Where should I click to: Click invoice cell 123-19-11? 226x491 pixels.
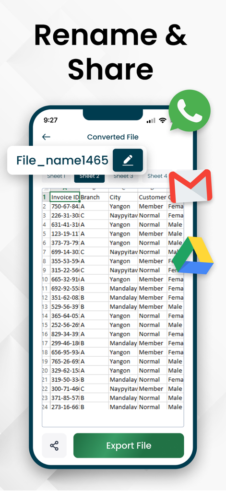coord(65,234)
